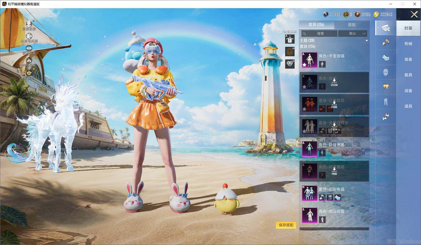The height and width of the screenshot is (245, 421).
Task: Open the 收藏家 collector badge icon
Action: [29, 73]
